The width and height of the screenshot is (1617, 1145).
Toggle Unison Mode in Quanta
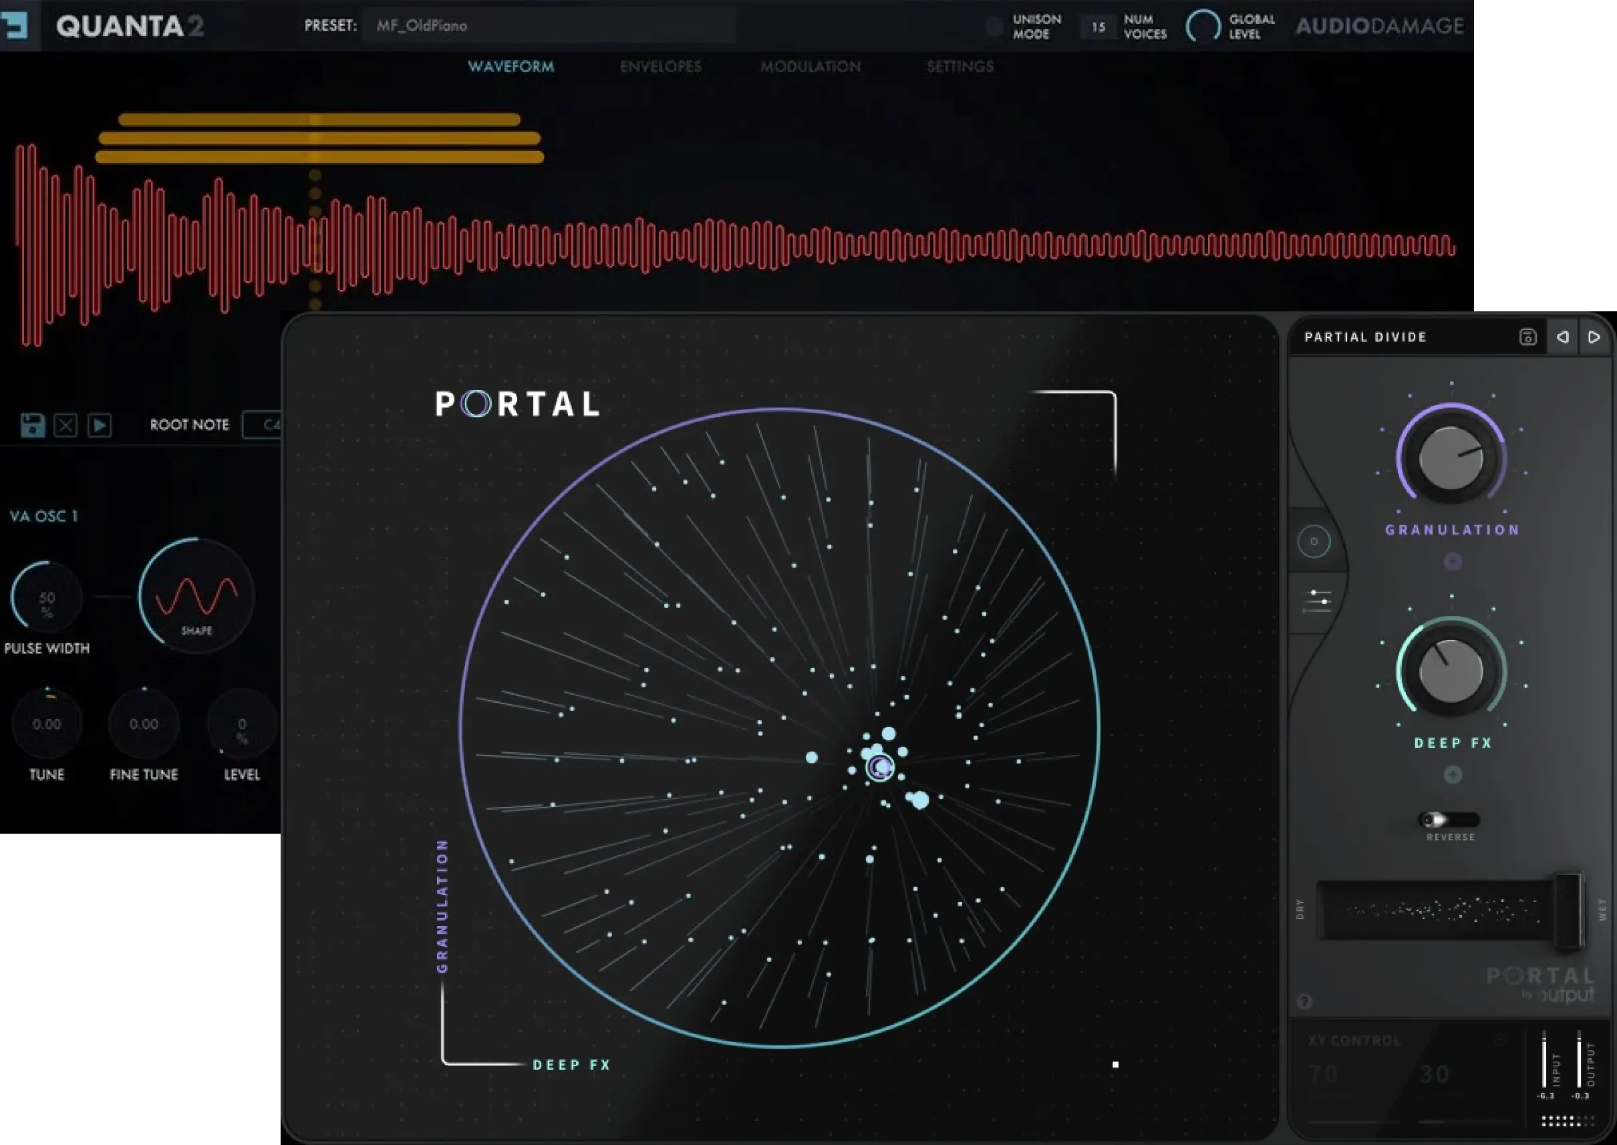[x=994, y=26]
